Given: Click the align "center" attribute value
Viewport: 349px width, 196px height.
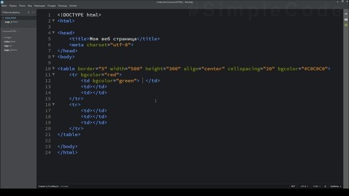Looking at the screenshot, I should [x=213, y=69].
